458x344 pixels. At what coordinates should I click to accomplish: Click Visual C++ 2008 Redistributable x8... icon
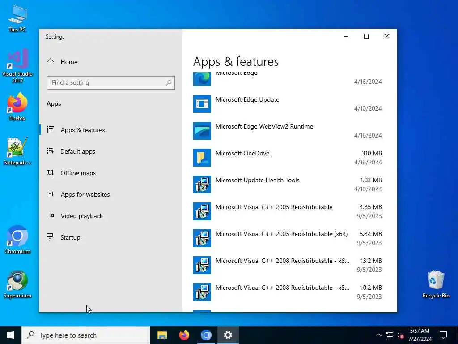tap(202, 292)
